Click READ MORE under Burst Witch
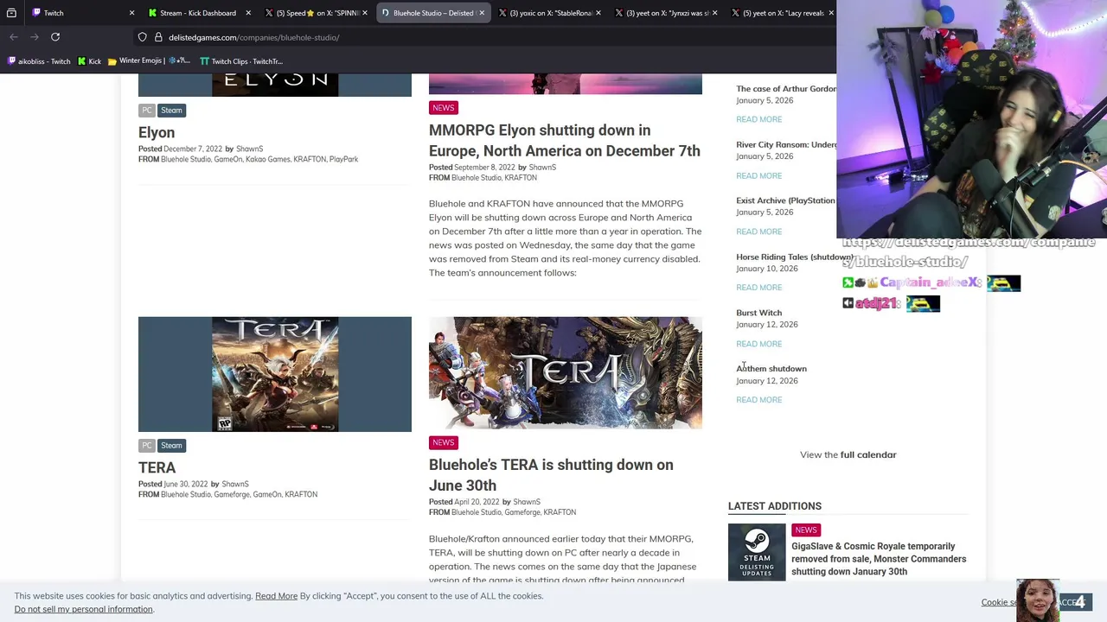The height and width of the screenshot is (622, 1107). pyautogui.click(x=758, y=344)
